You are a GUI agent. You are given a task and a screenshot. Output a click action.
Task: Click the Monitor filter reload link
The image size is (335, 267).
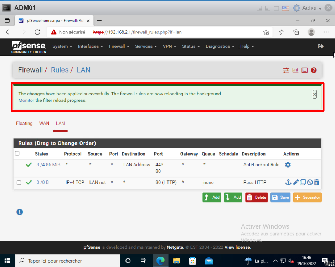[26, 100]
